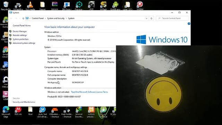Select the WORKGROUP value text
Image resolution: width=222 pixels, height=125 pixels.
(78, 83)
